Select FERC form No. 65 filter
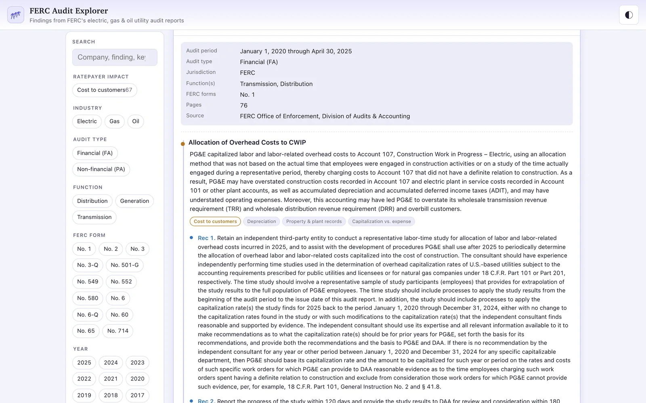646x403 pixels. click(x=86, y=331)
